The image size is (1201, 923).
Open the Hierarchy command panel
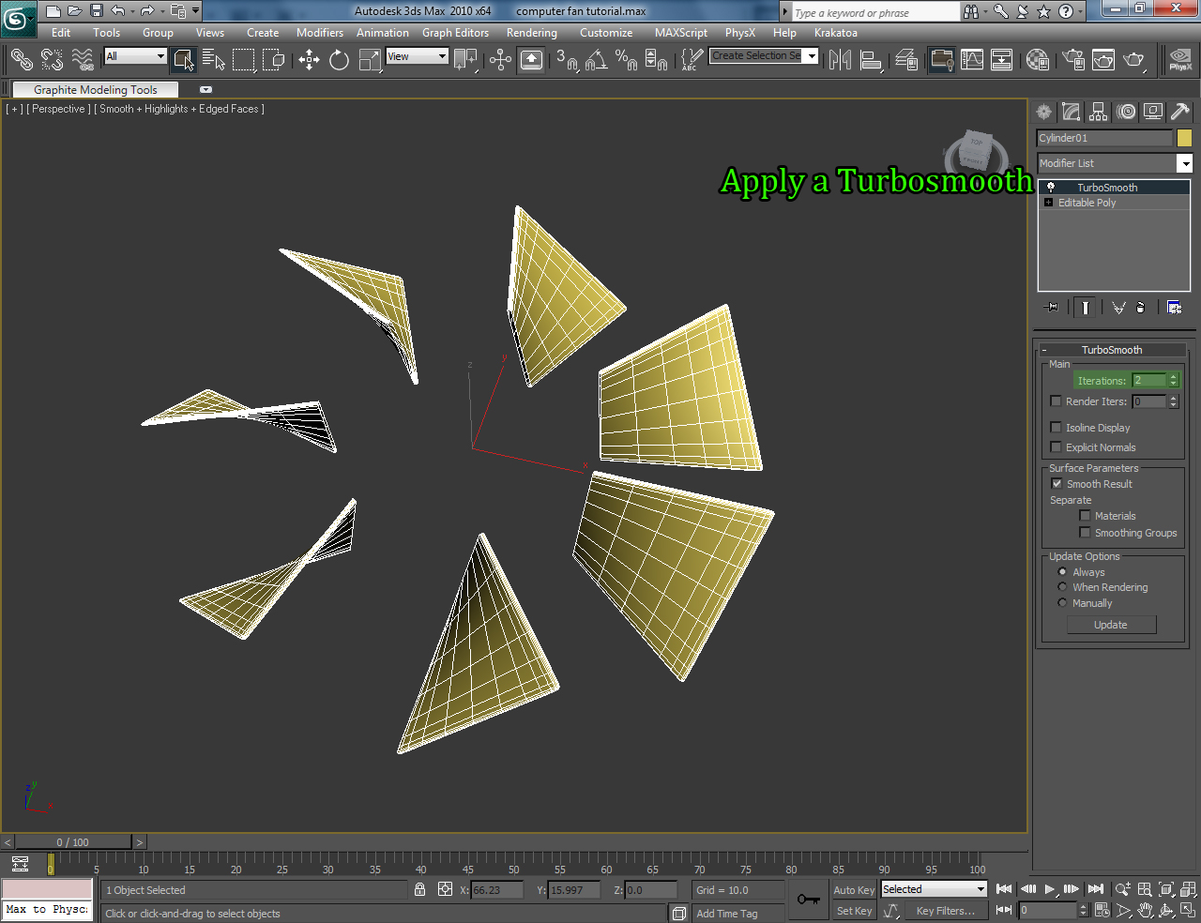coord(1099,112)
